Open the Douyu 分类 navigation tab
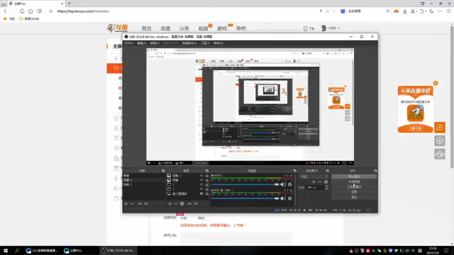This screenshot has width=454, height=255. coord(184,28)
